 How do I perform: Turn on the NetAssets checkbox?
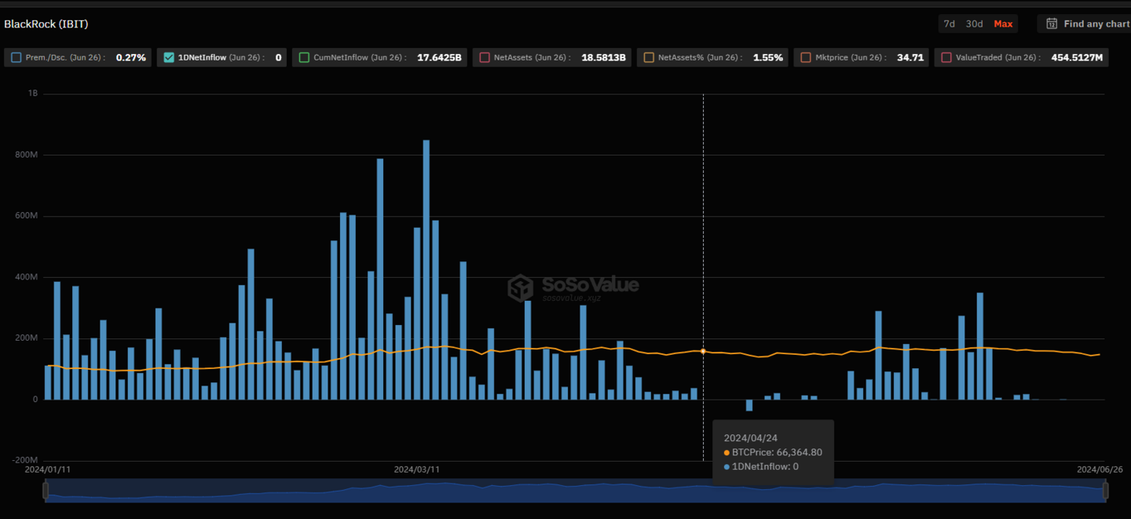click(485, 57)
